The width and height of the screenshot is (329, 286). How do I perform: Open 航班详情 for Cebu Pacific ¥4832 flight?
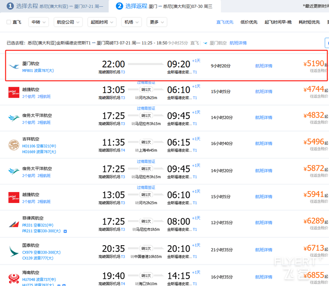pyautogui.click(x=264, y=118)
